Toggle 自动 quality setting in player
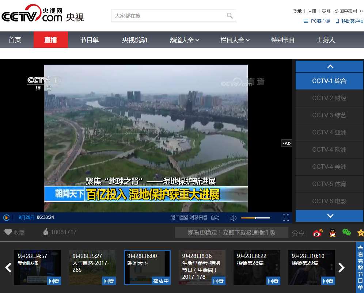The height and width of the screenshot is (293, 364). pos(215,218)
